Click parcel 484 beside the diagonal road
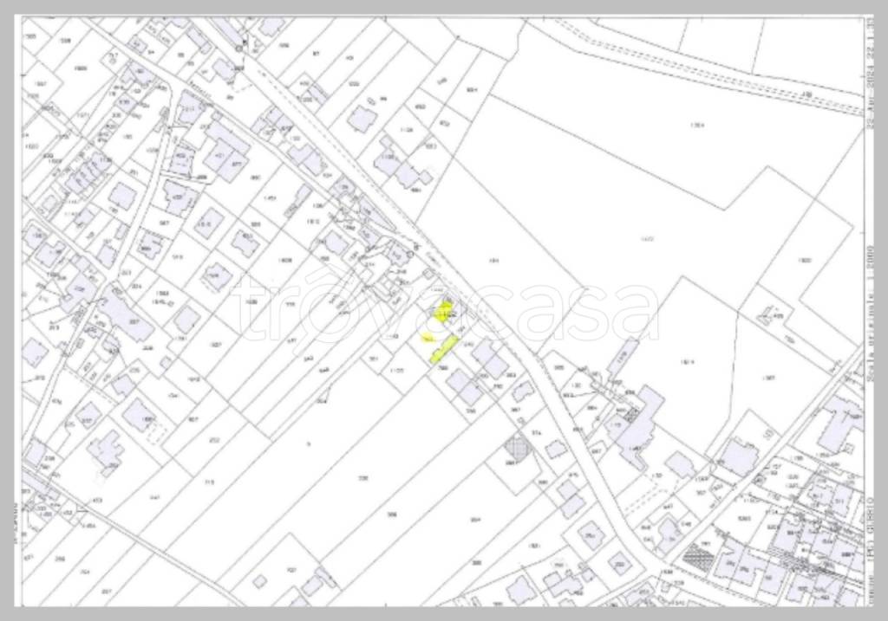Image resolution: width=888 pixels, height=621 pixels. point(494,260)
